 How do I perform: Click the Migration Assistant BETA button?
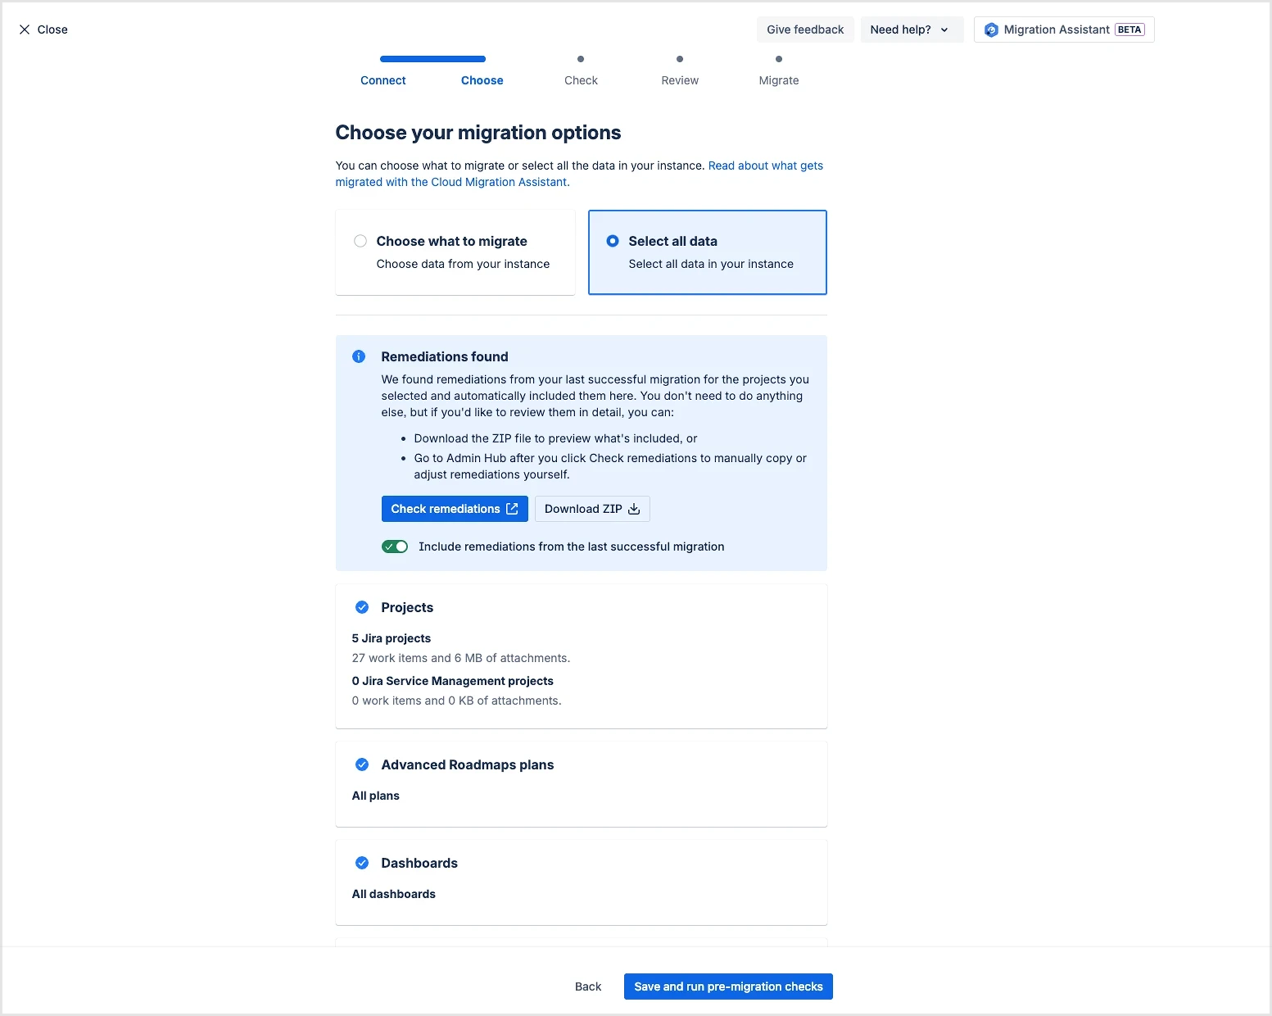pos(1064,29)
